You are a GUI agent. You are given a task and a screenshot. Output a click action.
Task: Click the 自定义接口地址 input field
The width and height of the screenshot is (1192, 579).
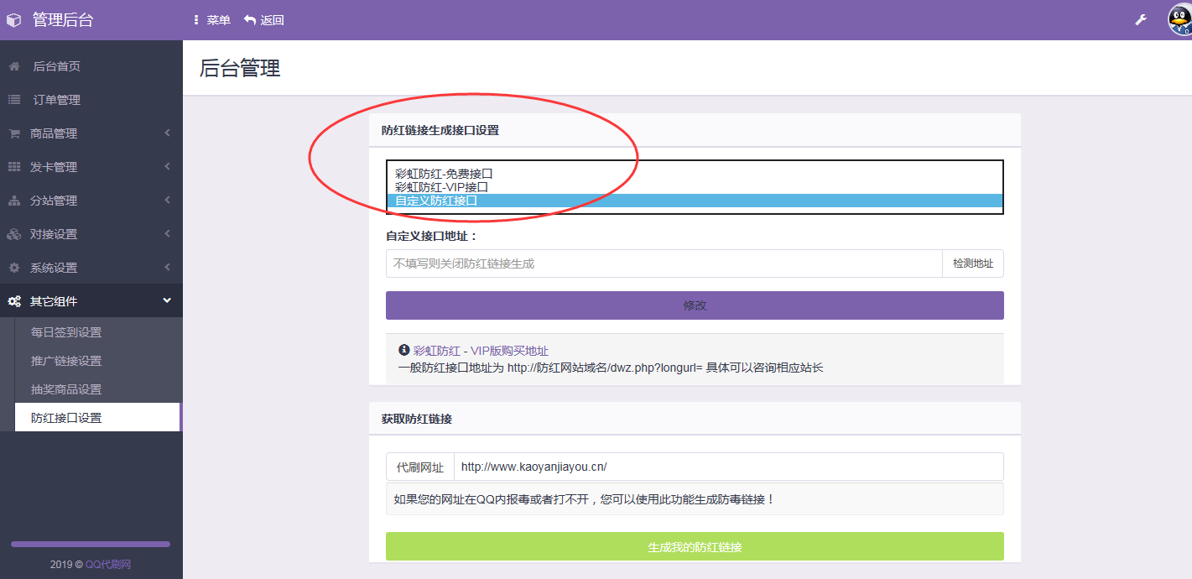pos(663,263)
